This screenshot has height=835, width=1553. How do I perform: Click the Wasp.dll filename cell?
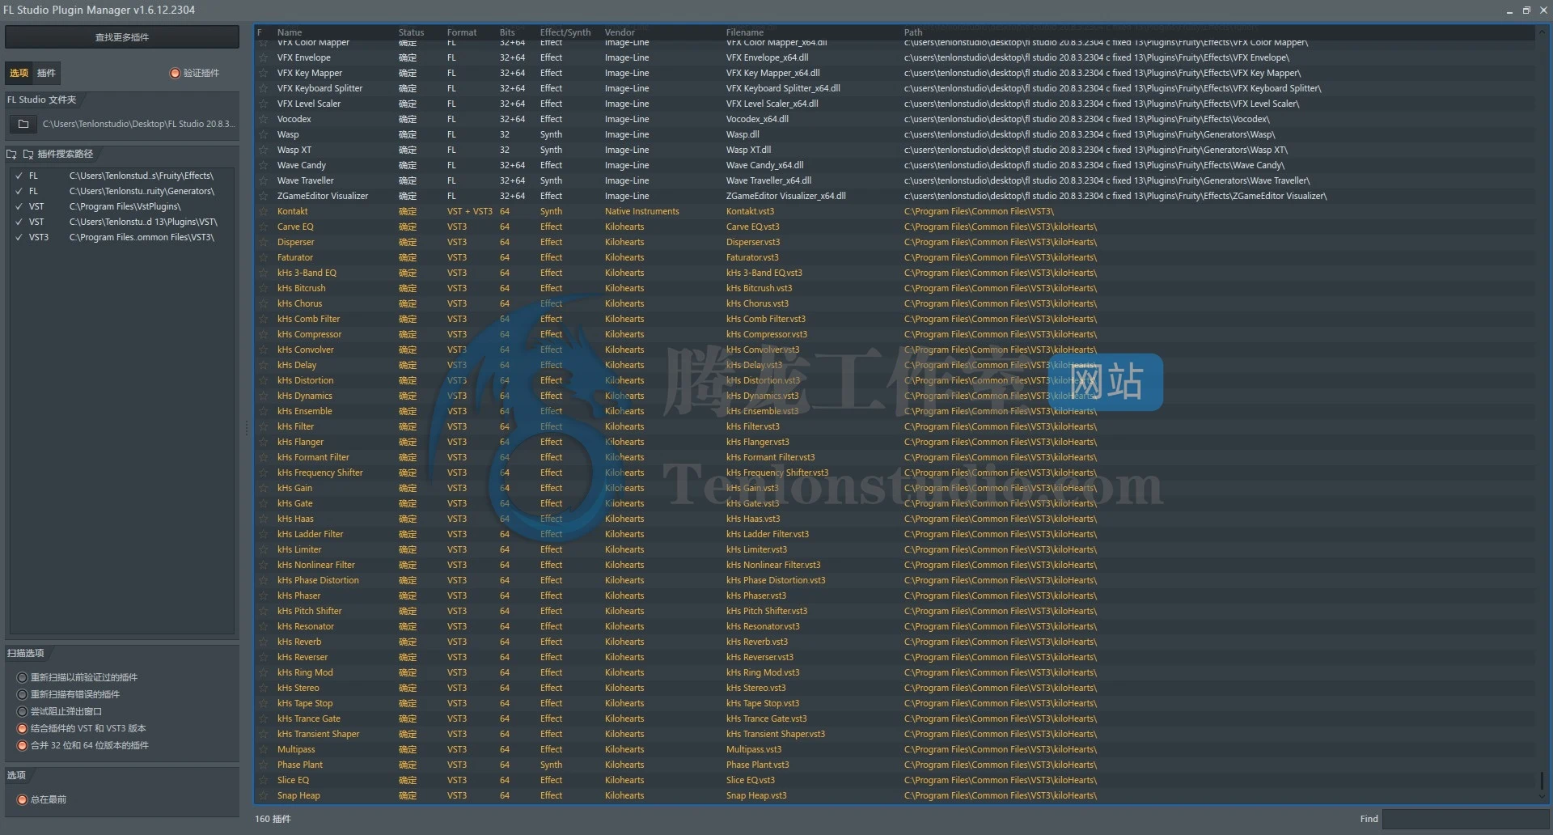(x=743, y=134)
